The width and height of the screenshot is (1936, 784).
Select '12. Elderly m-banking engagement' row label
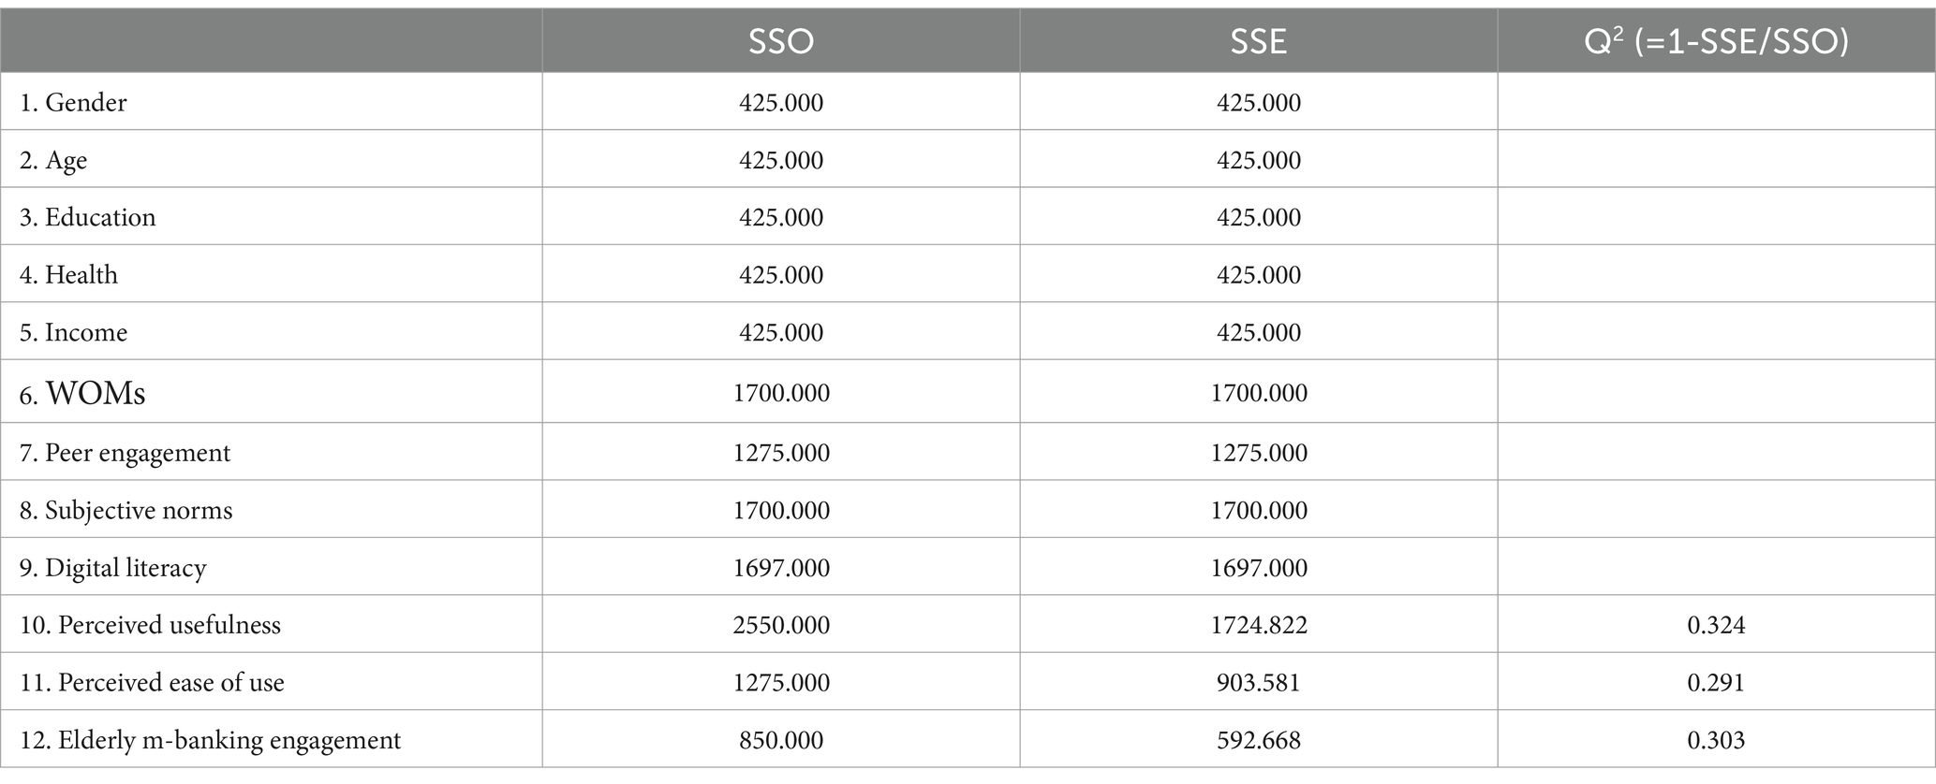click(x=210, y=740)
